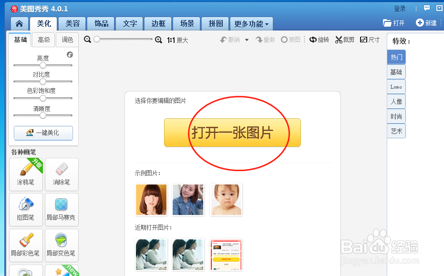Click the 旋转 rotate tool
The width and height of the screenshot is (444, 276).
coord(319,40)
